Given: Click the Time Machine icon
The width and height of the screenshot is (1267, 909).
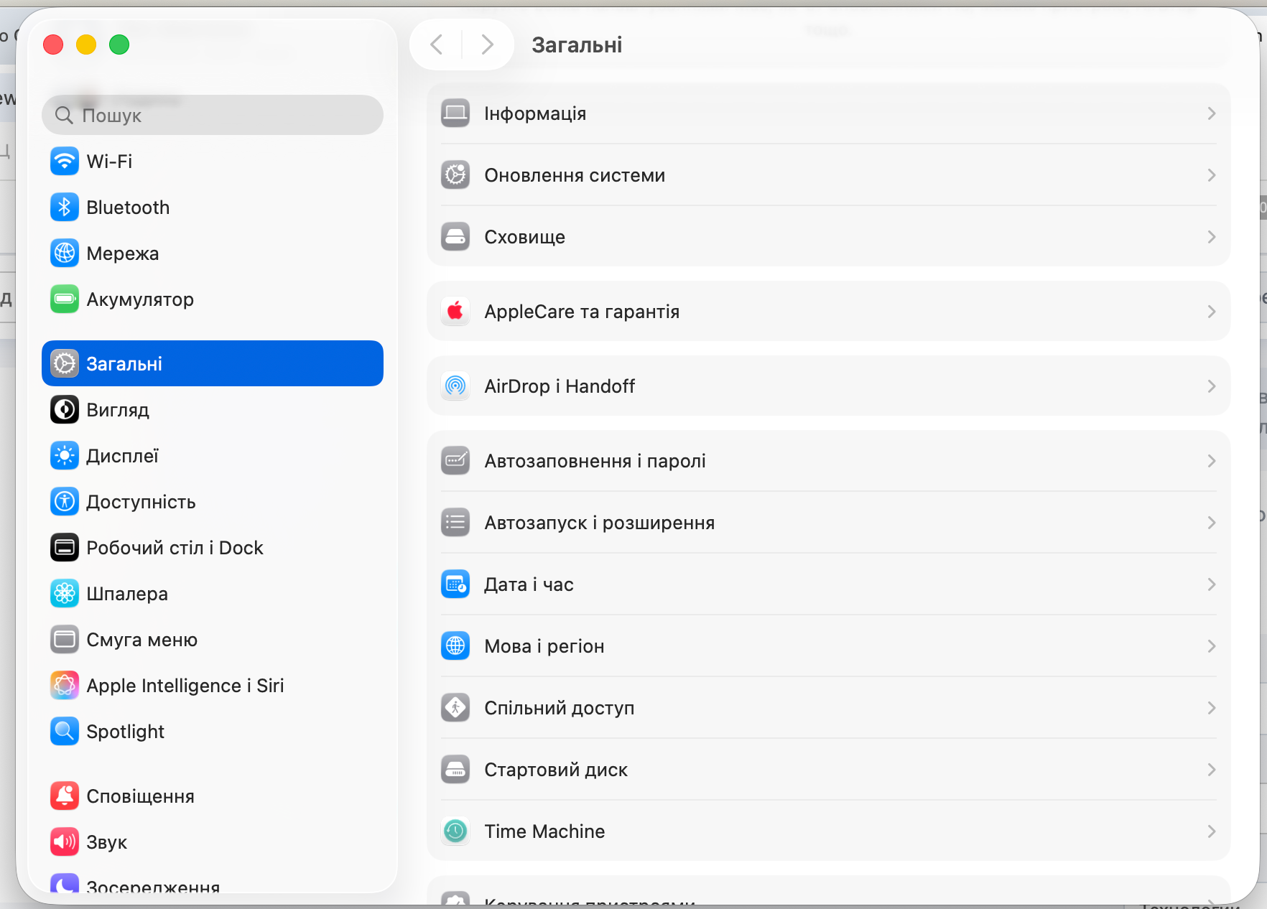Looking at the screenshot, I should [455, 831].
